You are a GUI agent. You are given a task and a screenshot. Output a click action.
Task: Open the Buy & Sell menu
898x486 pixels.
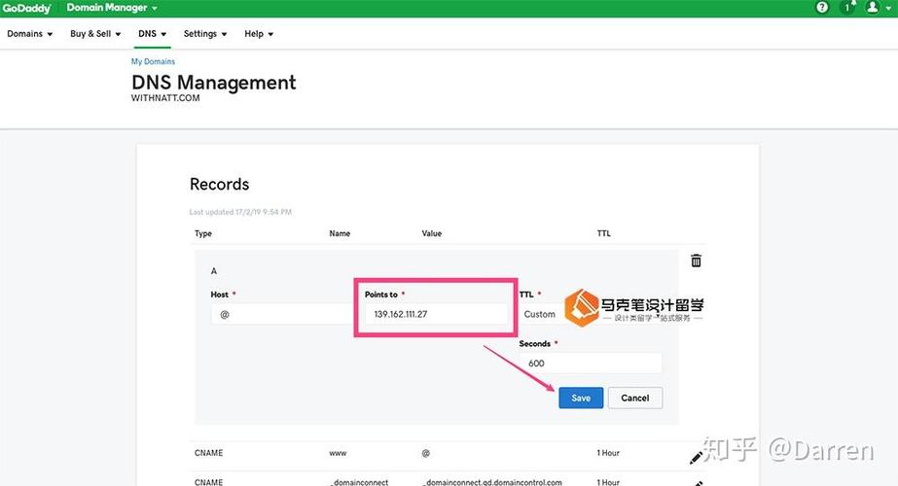(95, 34)
